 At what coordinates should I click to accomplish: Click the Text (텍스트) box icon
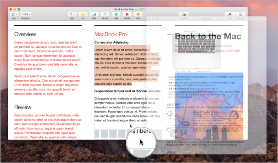pos(105,14)
